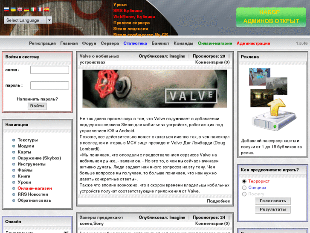The height and width of the screenshot is (233, 310).
Task: Click the bullet icon beside Файлы
Action: (x=14, y=170)
